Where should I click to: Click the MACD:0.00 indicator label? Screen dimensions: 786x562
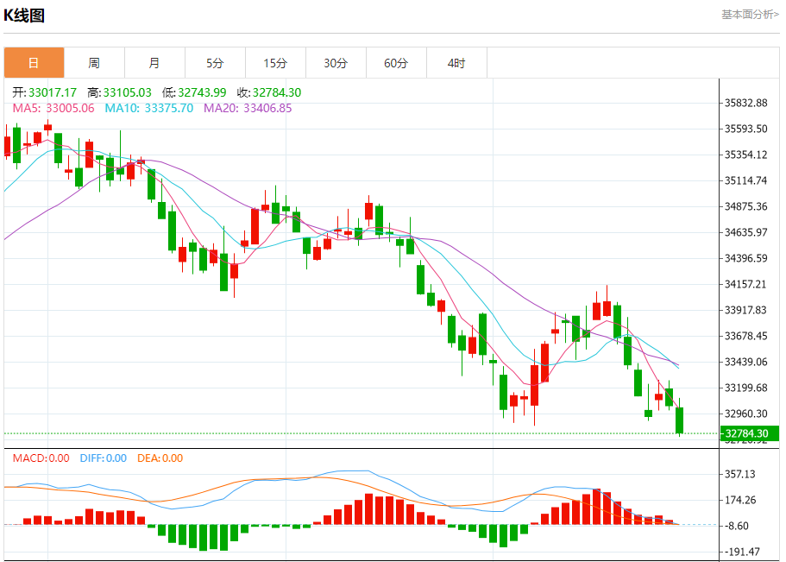41,458
